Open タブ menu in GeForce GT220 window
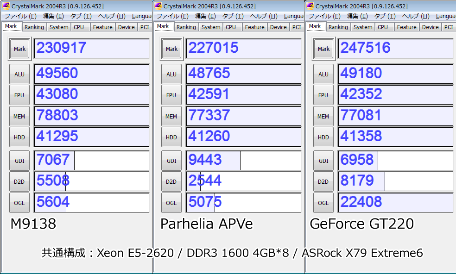456x274 pixels. 385,16
